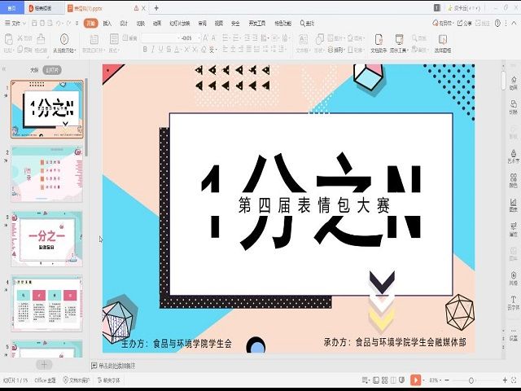Toggle bold formatting
The image size is (521, 391).
click(145, 50)
